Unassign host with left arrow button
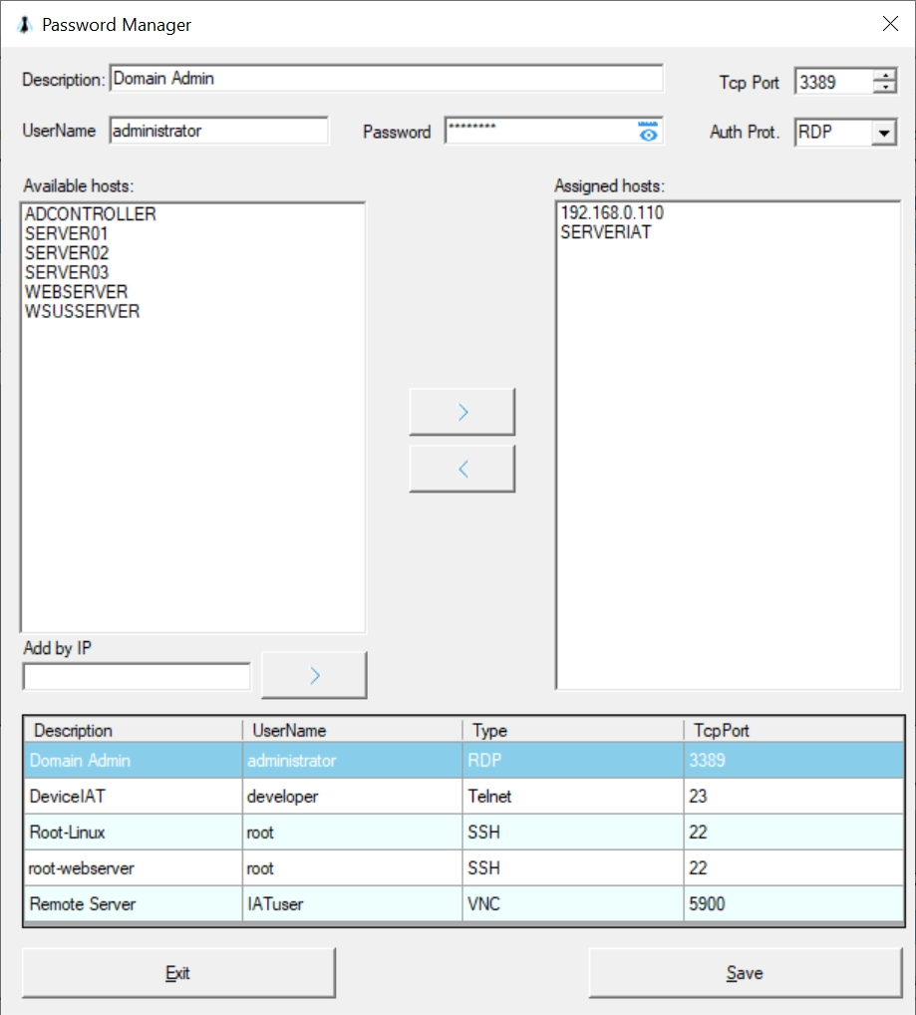 [x=461, y=469]
